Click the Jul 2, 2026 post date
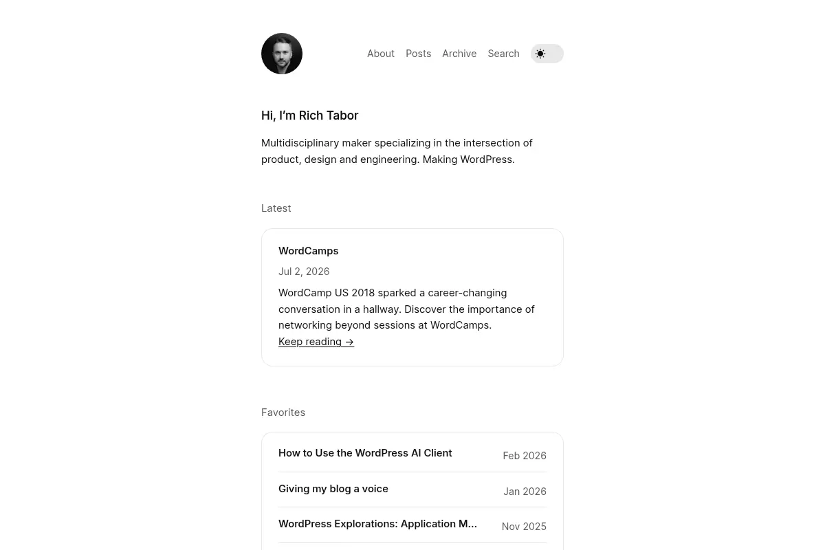The height and width of the screenshot is (550, 825). [304, 272]
